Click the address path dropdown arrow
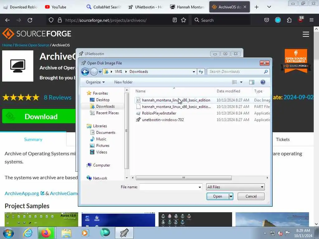 [194, 72]
